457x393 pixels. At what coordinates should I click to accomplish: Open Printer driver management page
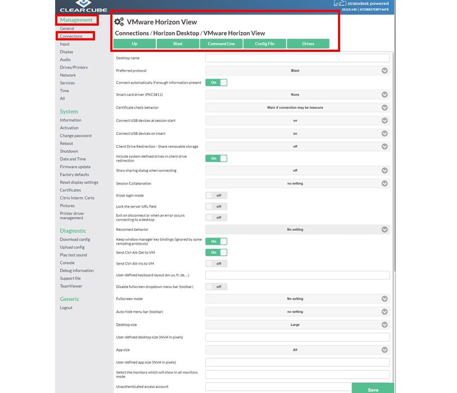(x=72, y=216)
